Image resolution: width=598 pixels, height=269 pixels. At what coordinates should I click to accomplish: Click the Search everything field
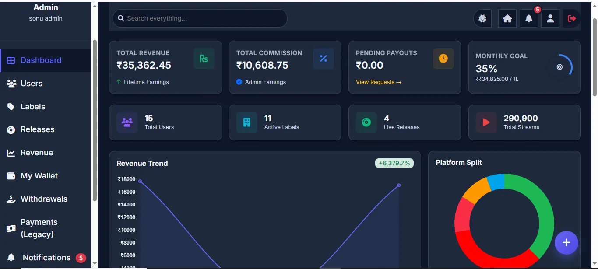[x=200, y=18]
